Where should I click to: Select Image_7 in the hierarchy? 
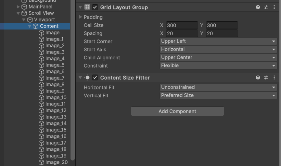click(x=55, y=78)
